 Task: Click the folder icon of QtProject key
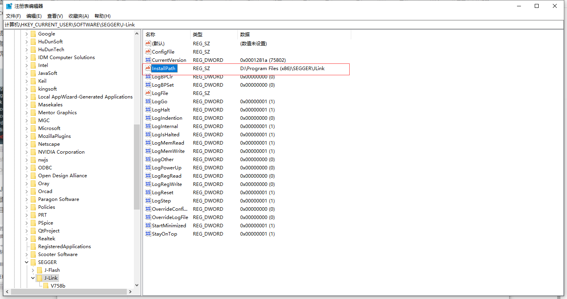click(33, 230)
